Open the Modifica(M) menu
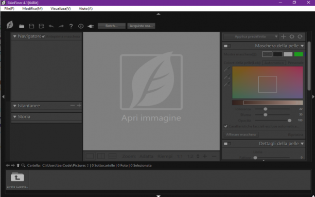 tap(32, 9)
